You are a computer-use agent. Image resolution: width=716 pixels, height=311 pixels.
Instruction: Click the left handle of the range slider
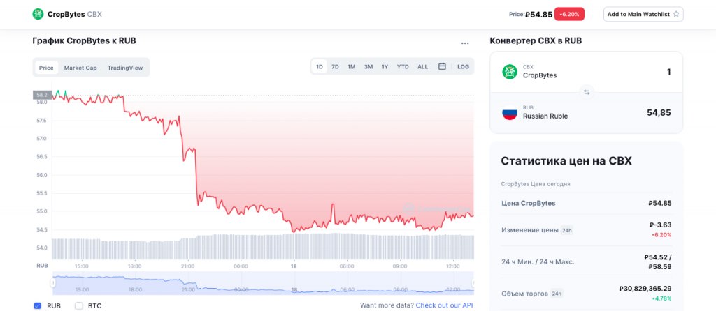pyautogui.click(x=52, y=282)
